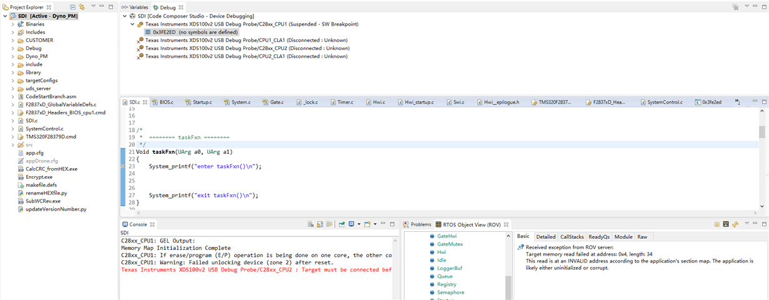Click display selected console icon
This screenshot has width=769, height=300.
(x=351, y=224)
